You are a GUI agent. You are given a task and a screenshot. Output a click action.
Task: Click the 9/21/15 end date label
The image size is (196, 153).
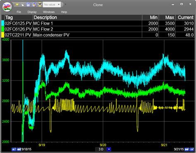coord(179,149)
